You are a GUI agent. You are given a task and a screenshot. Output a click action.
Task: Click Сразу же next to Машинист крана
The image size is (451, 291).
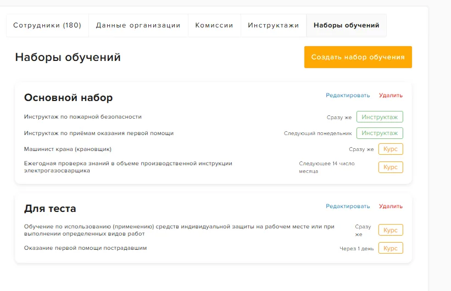click(x=361, y=149)
